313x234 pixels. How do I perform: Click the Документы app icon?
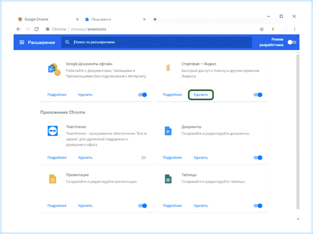click(168, 131)
